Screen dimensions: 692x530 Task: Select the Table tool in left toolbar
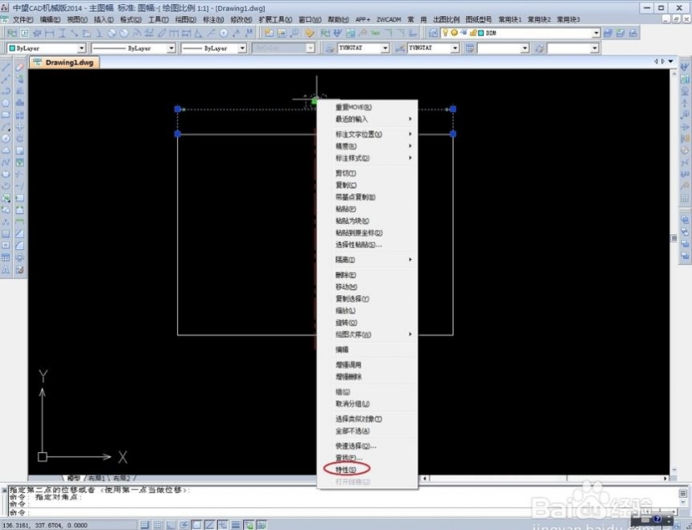(x=6, y=257)
